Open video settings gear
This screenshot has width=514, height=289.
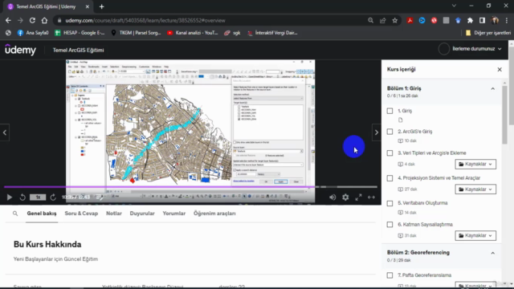[345, 197]
